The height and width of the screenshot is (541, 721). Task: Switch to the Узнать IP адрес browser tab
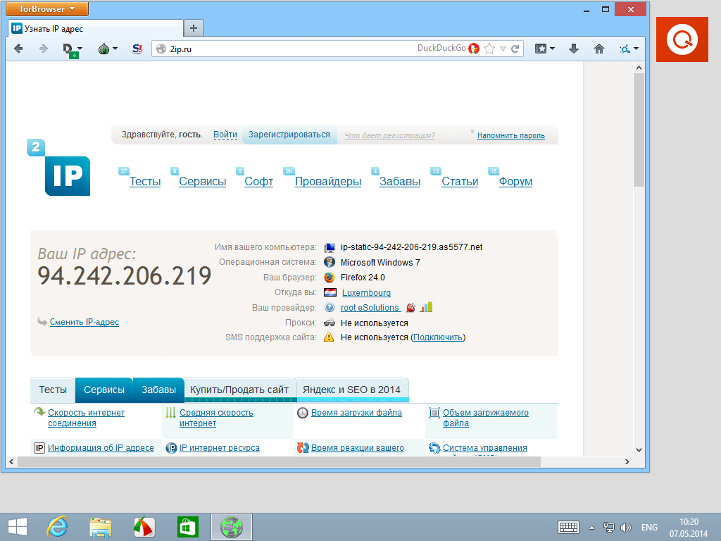point(96,28)
